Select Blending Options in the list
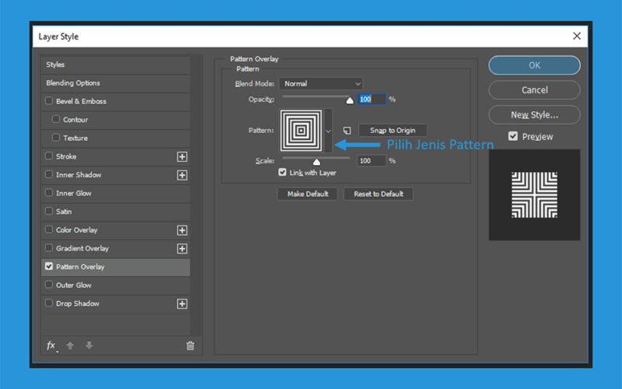Image resolution: width=622 pixels, height=389 pixels. click(115, 83)
